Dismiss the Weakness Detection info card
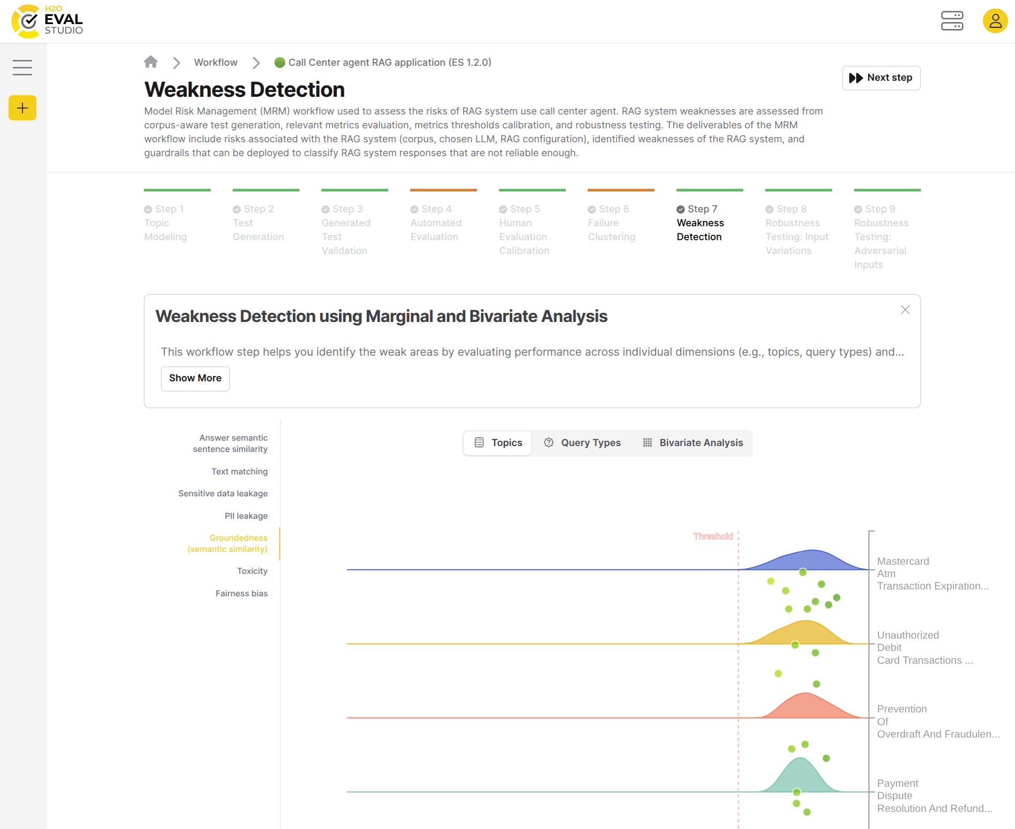Screen dimensions: 1015x829 [905, 310]
